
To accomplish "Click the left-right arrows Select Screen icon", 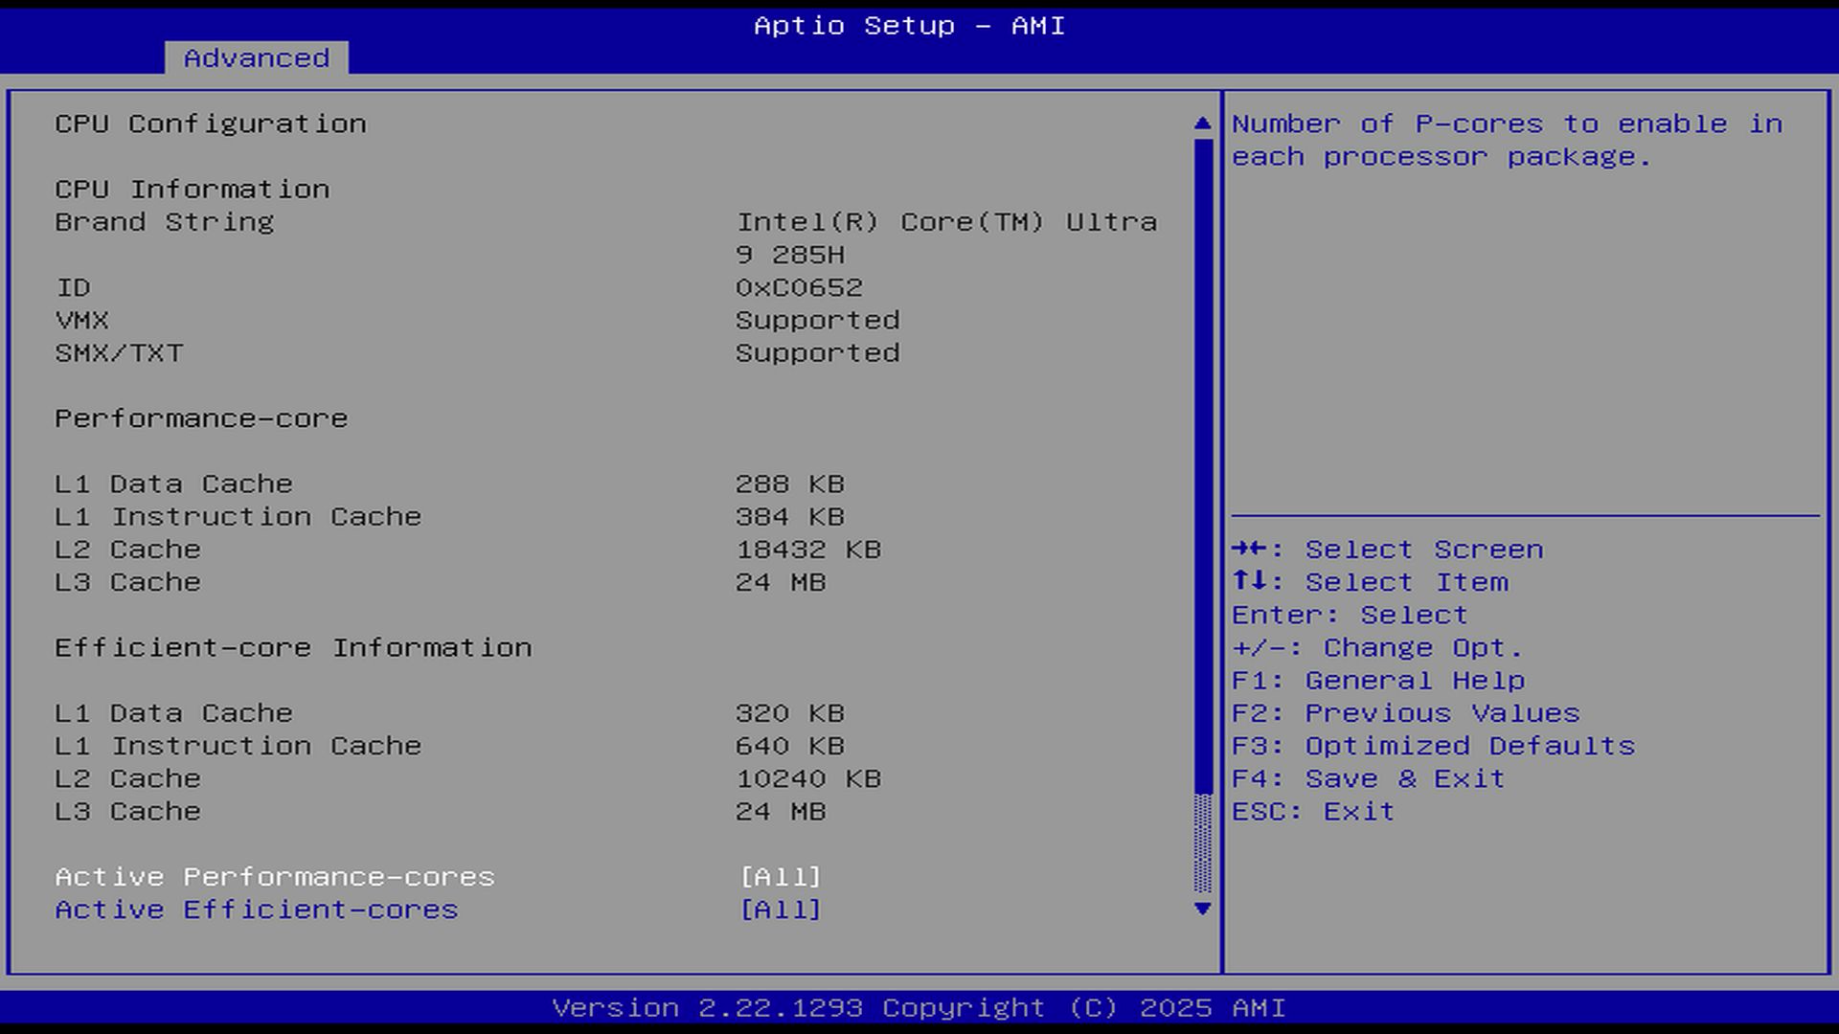I will [x=1250, y=549].
